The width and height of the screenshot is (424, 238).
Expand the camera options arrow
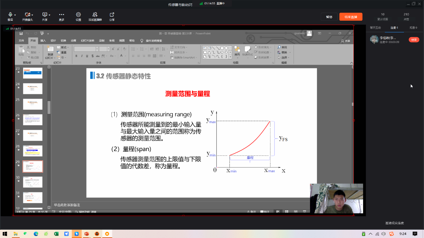point(32,15)
